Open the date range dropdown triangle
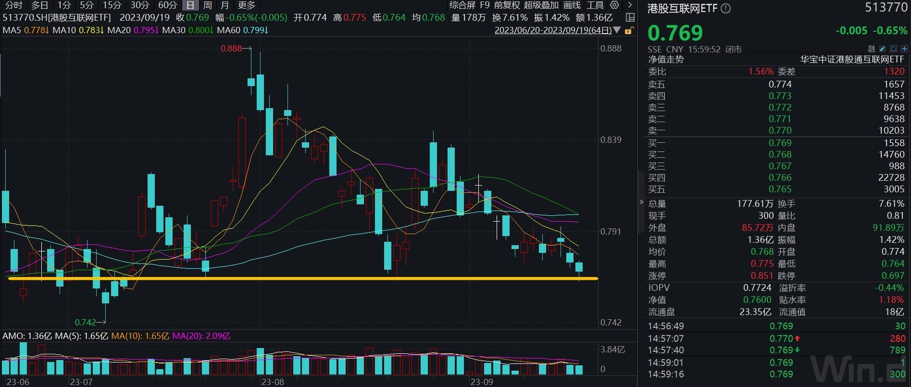Viewport: 911px width, 387px height. coord(617,30)
